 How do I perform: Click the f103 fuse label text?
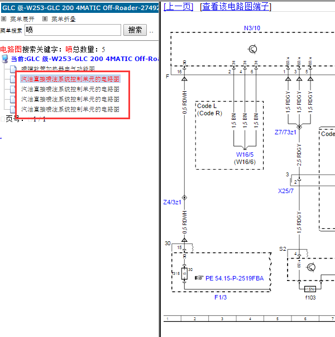[x=310, y=297]
